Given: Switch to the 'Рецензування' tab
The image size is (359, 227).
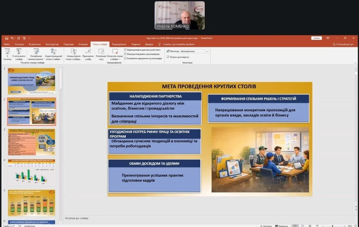Looking at the screenshot, I should tap(119, 44).
